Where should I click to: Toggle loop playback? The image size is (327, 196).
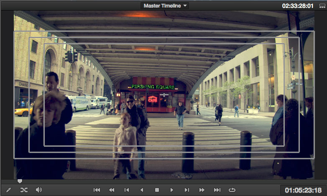(232, 190)
